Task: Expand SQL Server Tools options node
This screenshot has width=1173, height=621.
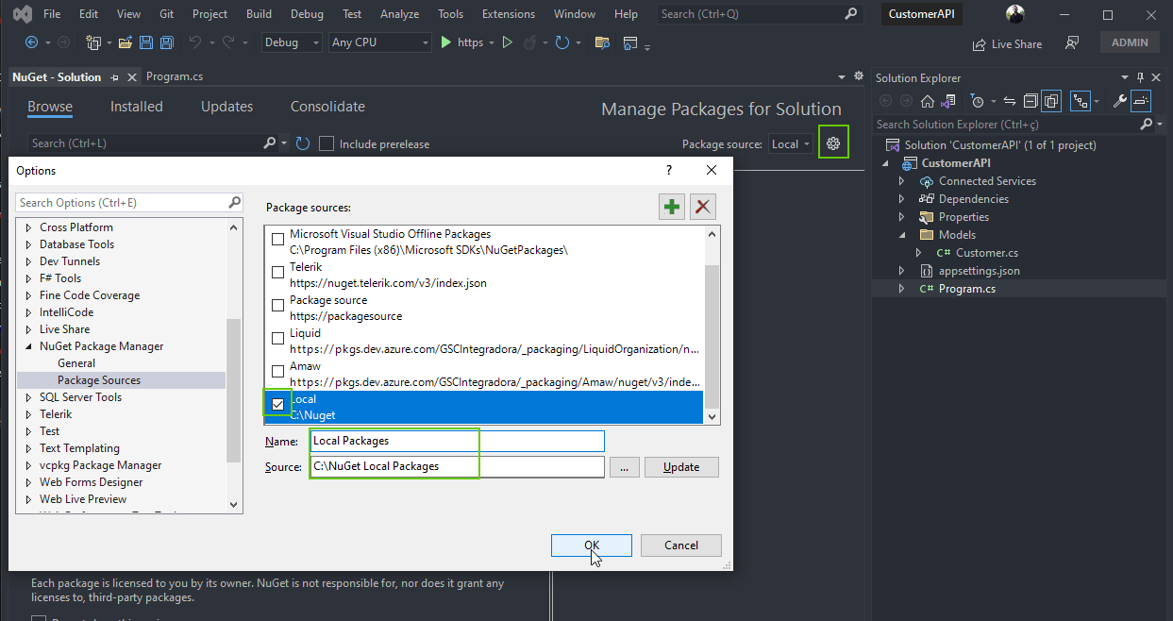Action: [x=28, y=397]
